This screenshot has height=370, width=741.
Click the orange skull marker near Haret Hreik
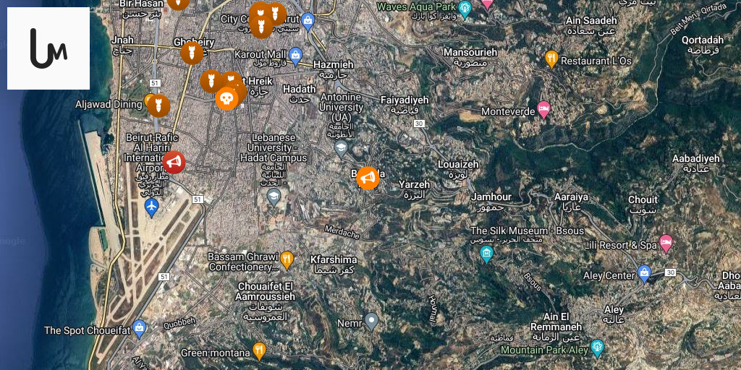coord(226,98)
